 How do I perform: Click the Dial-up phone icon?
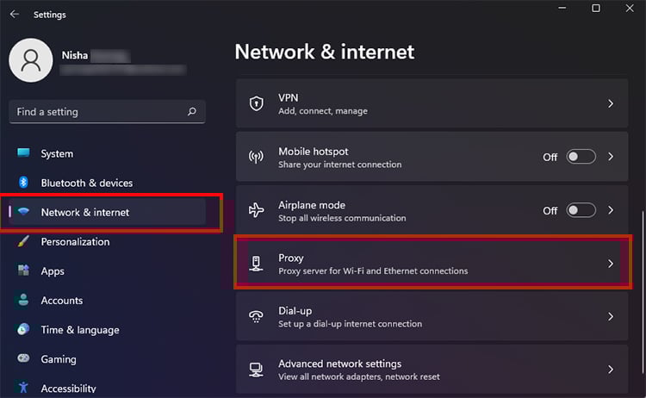pyautogui.click(x=256, y=317)
